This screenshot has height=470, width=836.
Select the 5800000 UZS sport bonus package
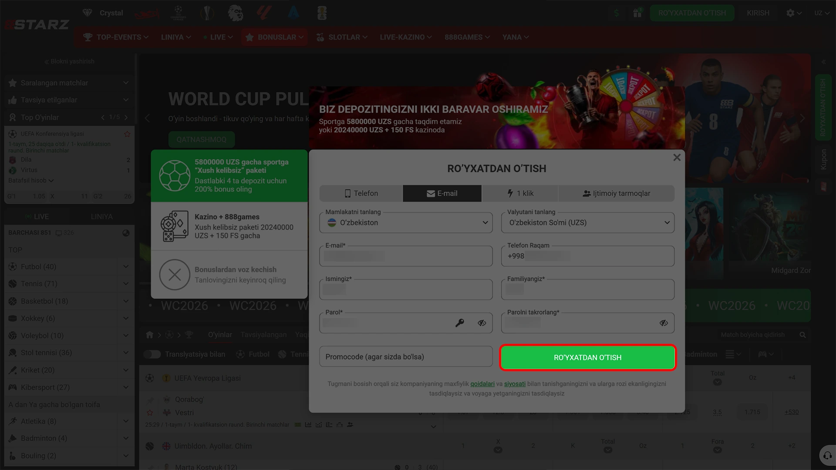pyautogui.click(x=229, y=175)
